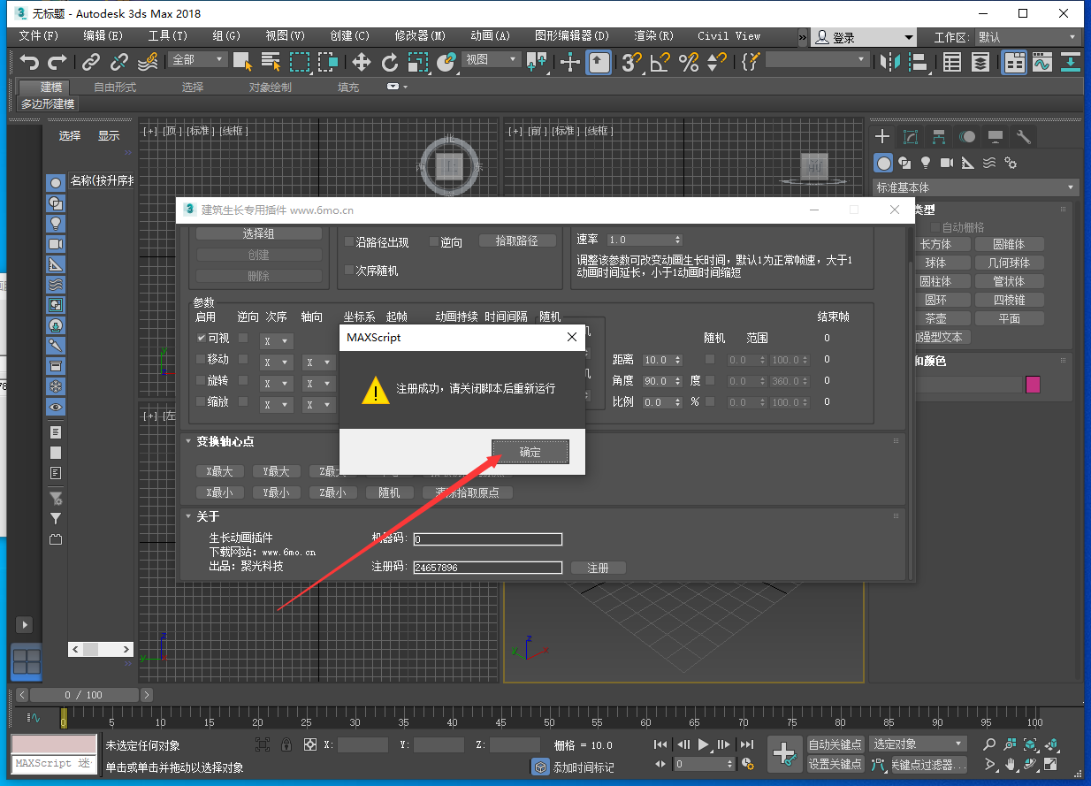Click the 拾取路径 button
The height and width of the screenshot is (786, 1091).
click(517, 240)
